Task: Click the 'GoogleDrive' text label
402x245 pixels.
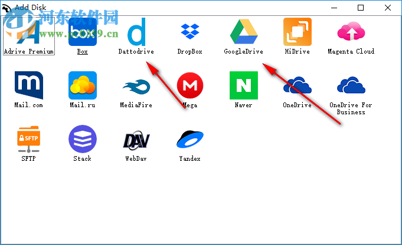Action: pyautogui.click(x=244, y=51)
